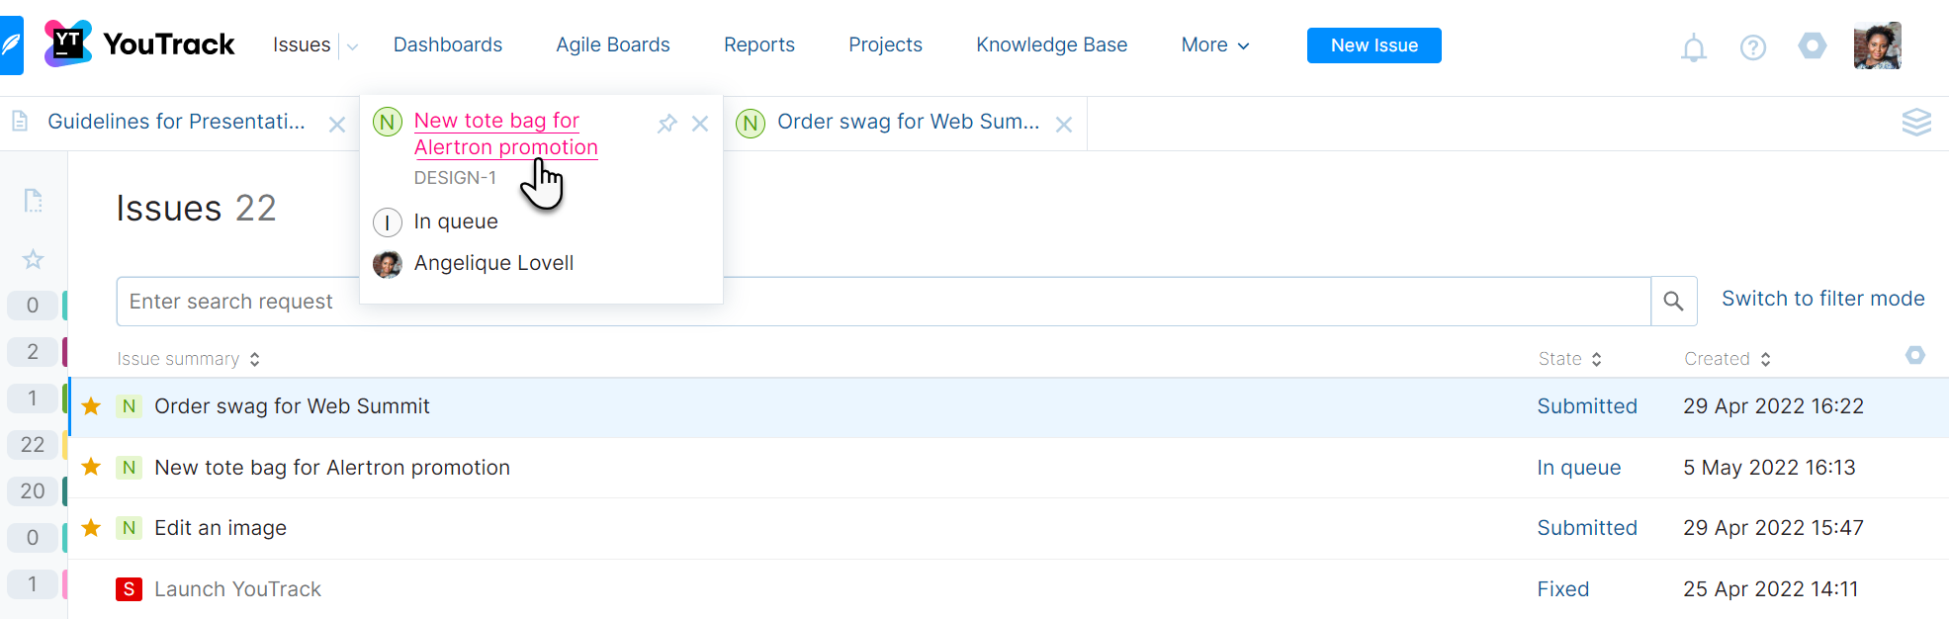Expand the Issues navigation dropdown arrow
Image resolution: width=1949 pixels, height=619 pixels.
click(352, 45)
